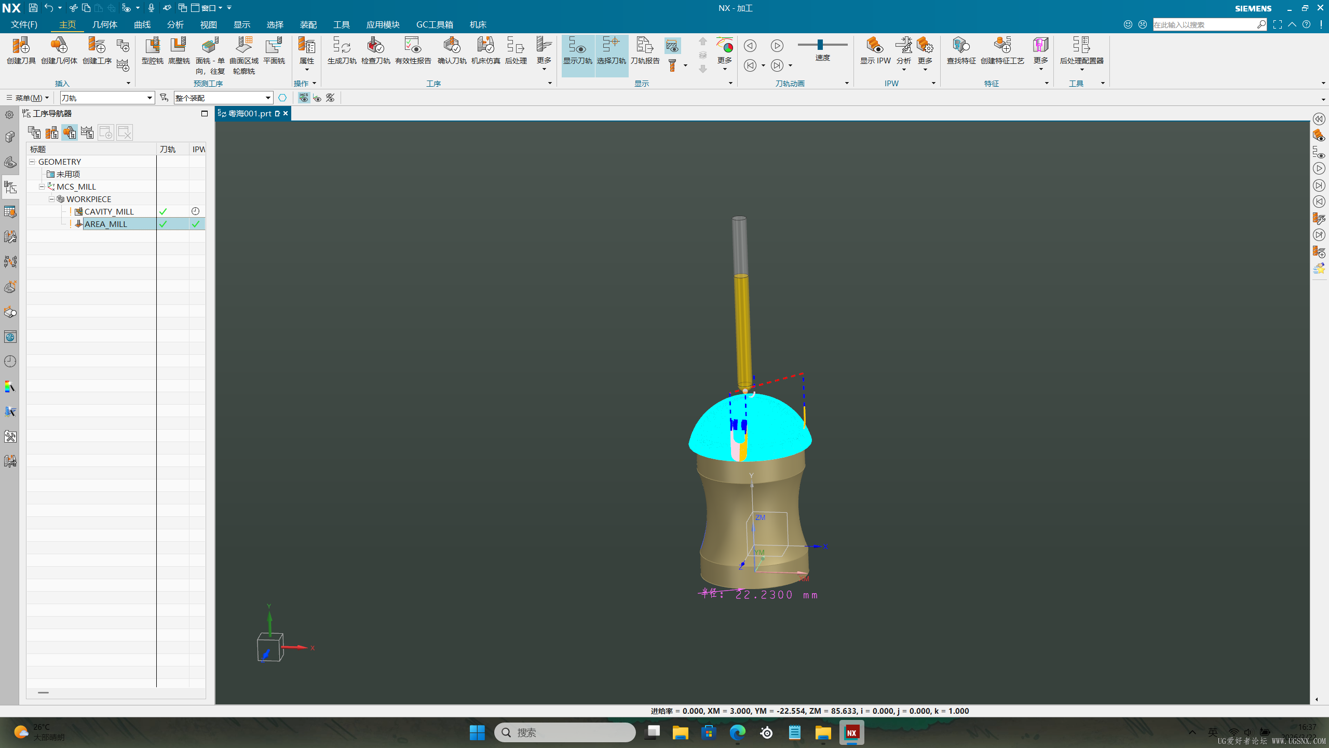Play the tool path animation forward
This screenshot has height=748, width=1329.
[x=777, y=46]
